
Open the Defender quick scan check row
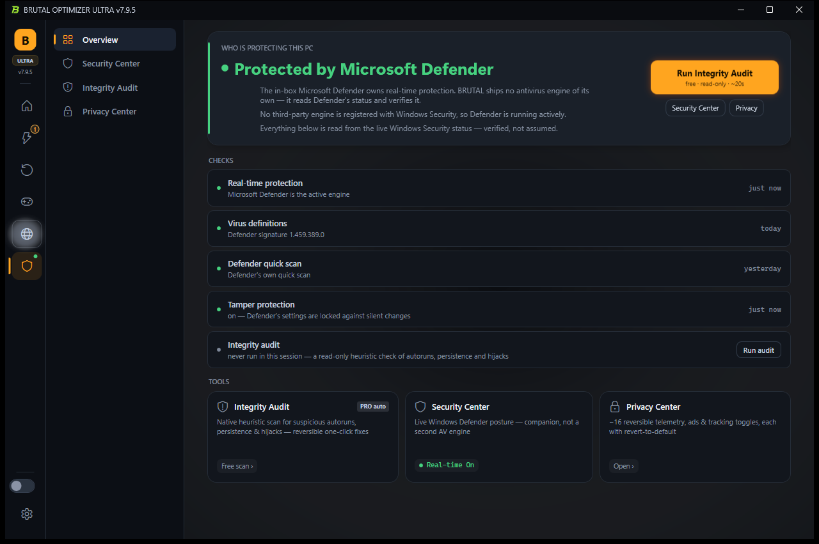pyautogui.click(x=499, y=268)
